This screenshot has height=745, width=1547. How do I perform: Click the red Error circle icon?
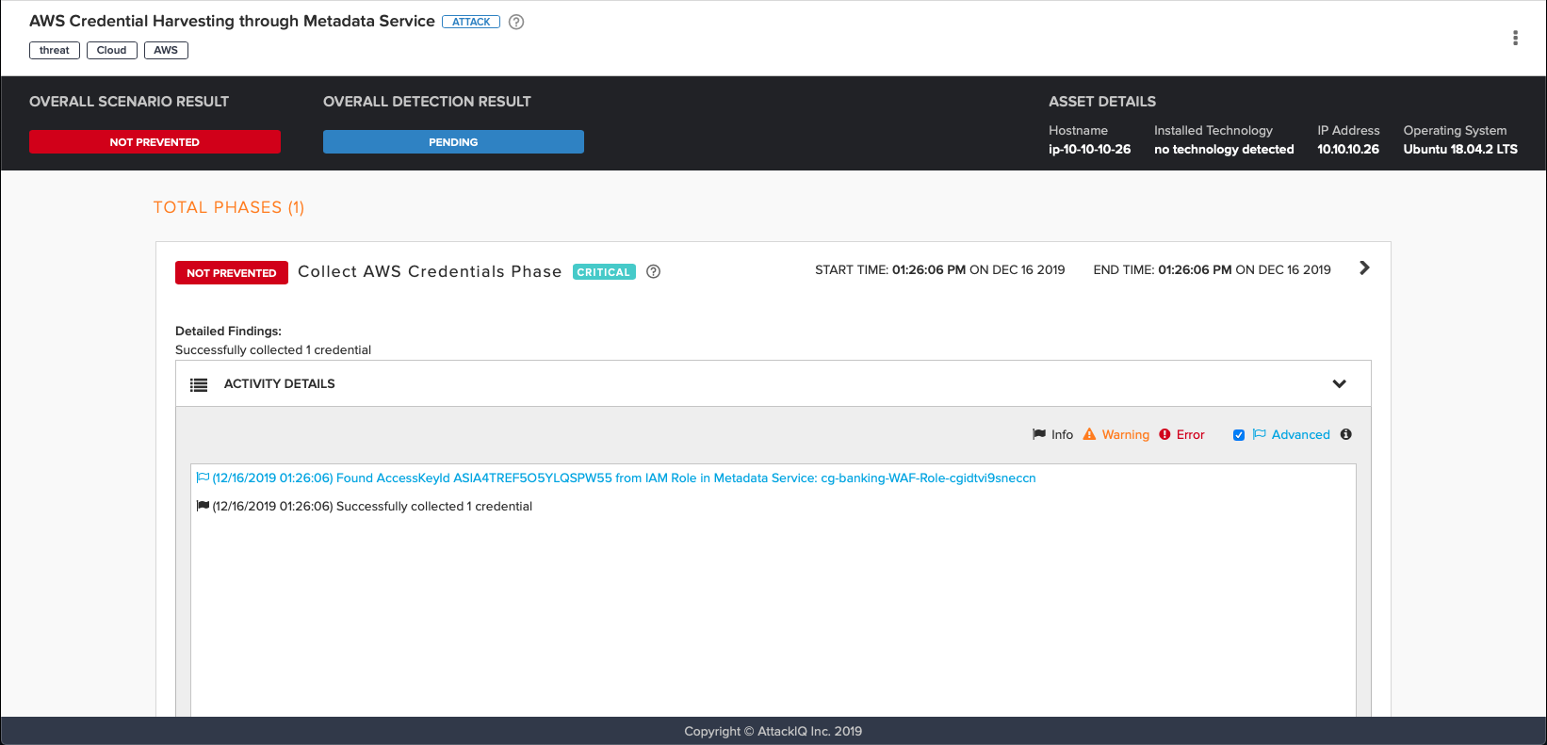1164,434
